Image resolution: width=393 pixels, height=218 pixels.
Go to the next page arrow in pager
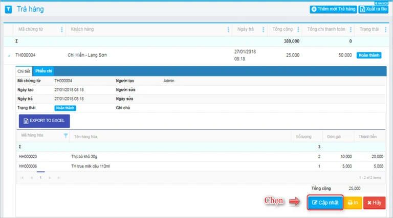(50, 178)
